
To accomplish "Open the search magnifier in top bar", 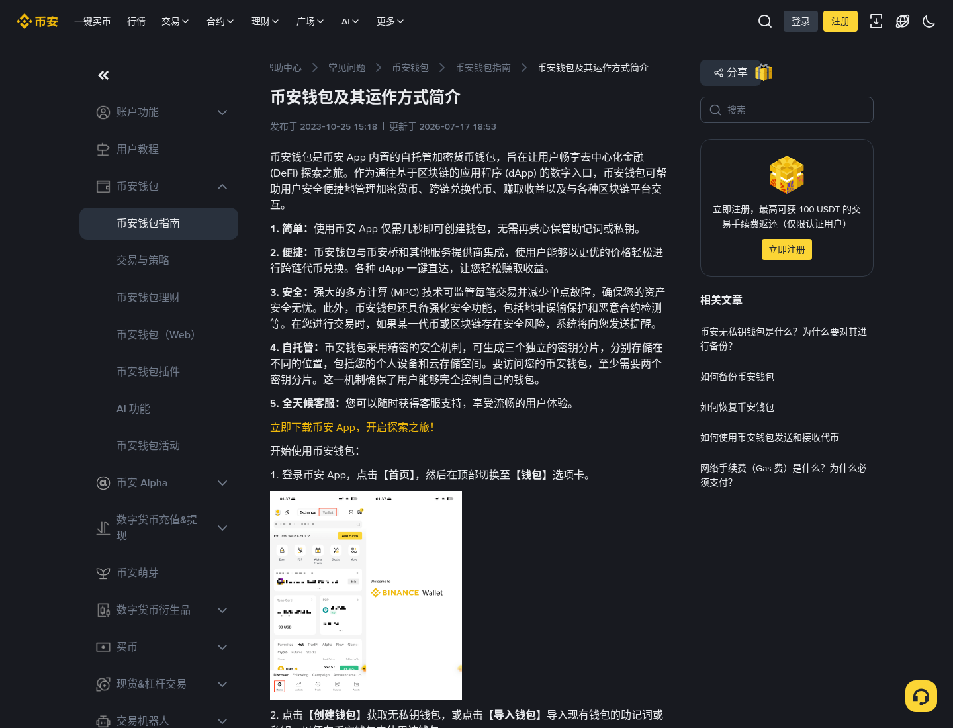I will pyautogui.click(x=765, y=21).
